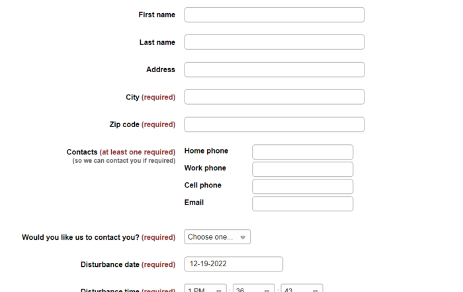Expand the minutes dropdown showing 36
Viewport: 463px width, 292px height.
pos(253,289)
